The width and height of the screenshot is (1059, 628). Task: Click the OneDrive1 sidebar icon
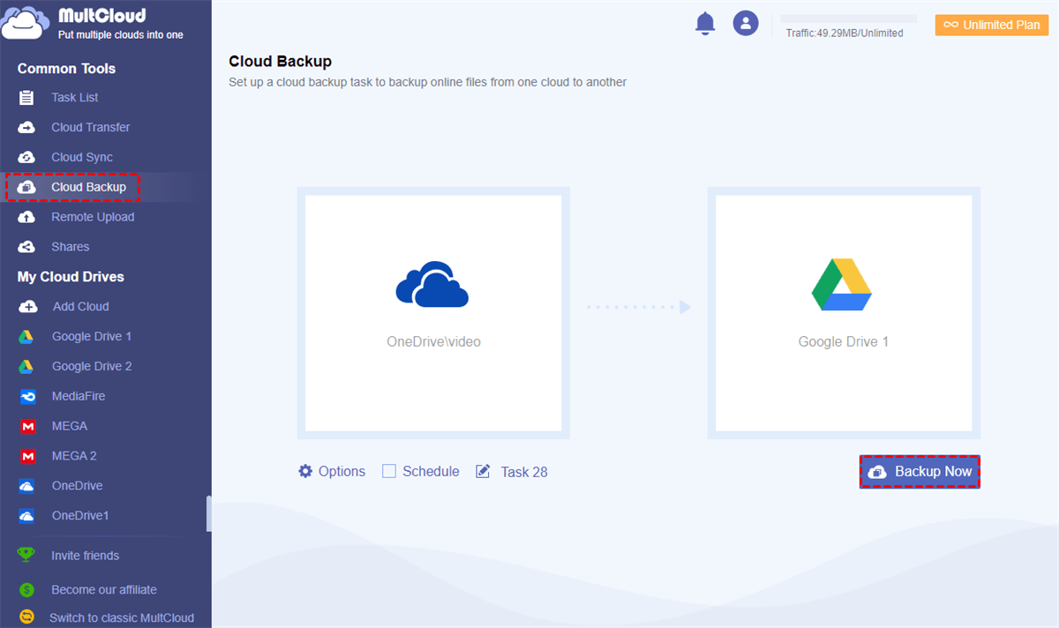click(x=27, y=516)
